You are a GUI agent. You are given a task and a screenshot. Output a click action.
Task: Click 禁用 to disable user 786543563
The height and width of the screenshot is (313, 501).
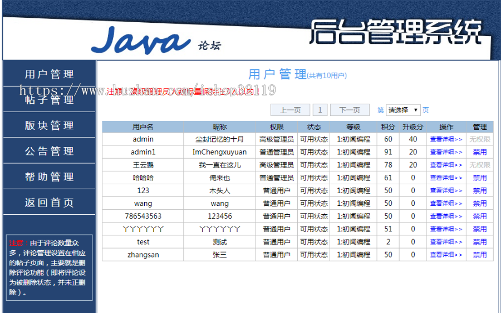tap(480, 216)
